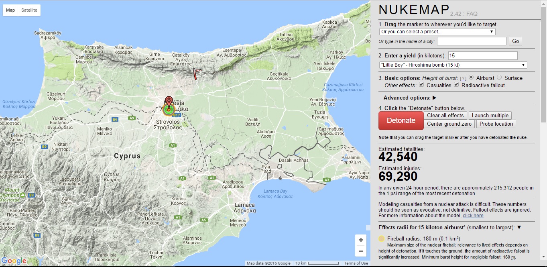Screen dimensions: 547x267
Task: Zoom out of the map
Action: [361, 251]
